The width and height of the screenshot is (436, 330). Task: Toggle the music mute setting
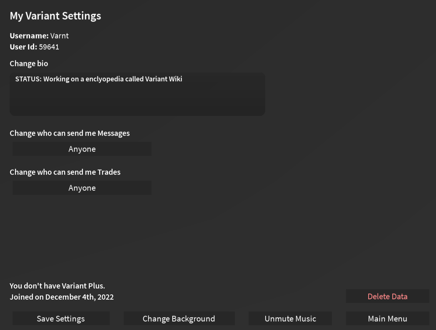point(290,318)
